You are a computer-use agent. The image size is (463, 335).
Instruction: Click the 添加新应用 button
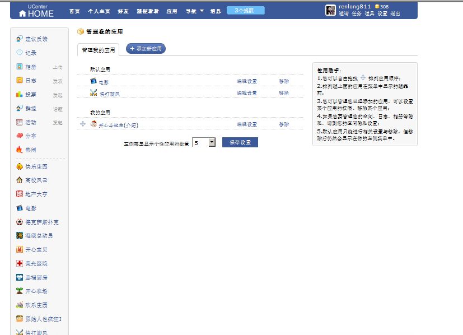pos(146,49)
